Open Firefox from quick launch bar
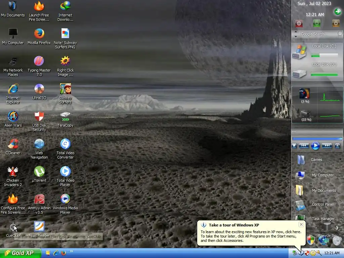 (x=63, y=253)
